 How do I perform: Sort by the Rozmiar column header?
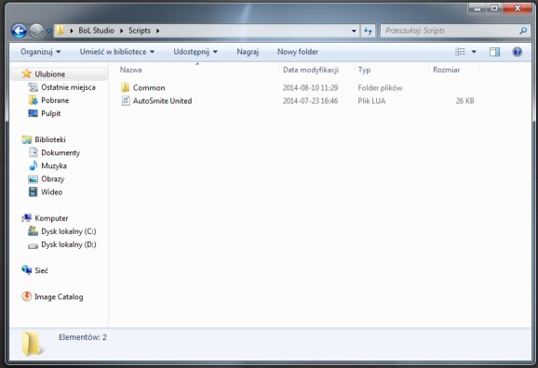coord(446,70)
